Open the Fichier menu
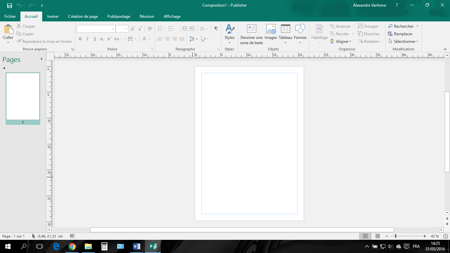The image size is (450, 253). pos(10,16)
